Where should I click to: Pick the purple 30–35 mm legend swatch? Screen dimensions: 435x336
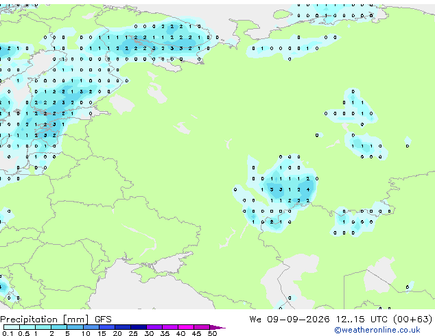(154, 327)
